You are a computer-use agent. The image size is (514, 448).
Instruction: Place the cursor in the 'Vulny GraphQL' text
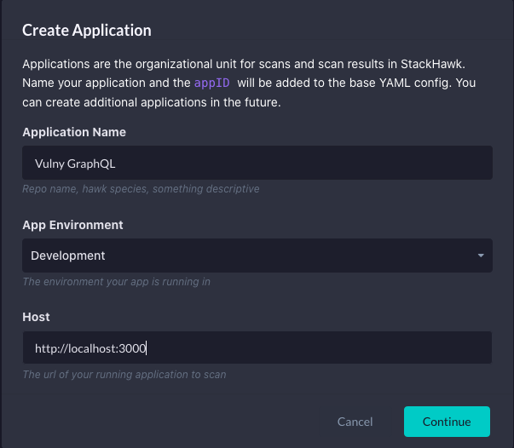pos(75,164)
